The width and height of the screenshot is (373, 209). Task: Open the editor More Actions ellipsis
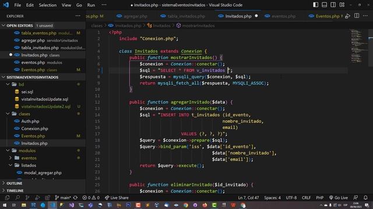pyautogui.click(x=365, y=16)
